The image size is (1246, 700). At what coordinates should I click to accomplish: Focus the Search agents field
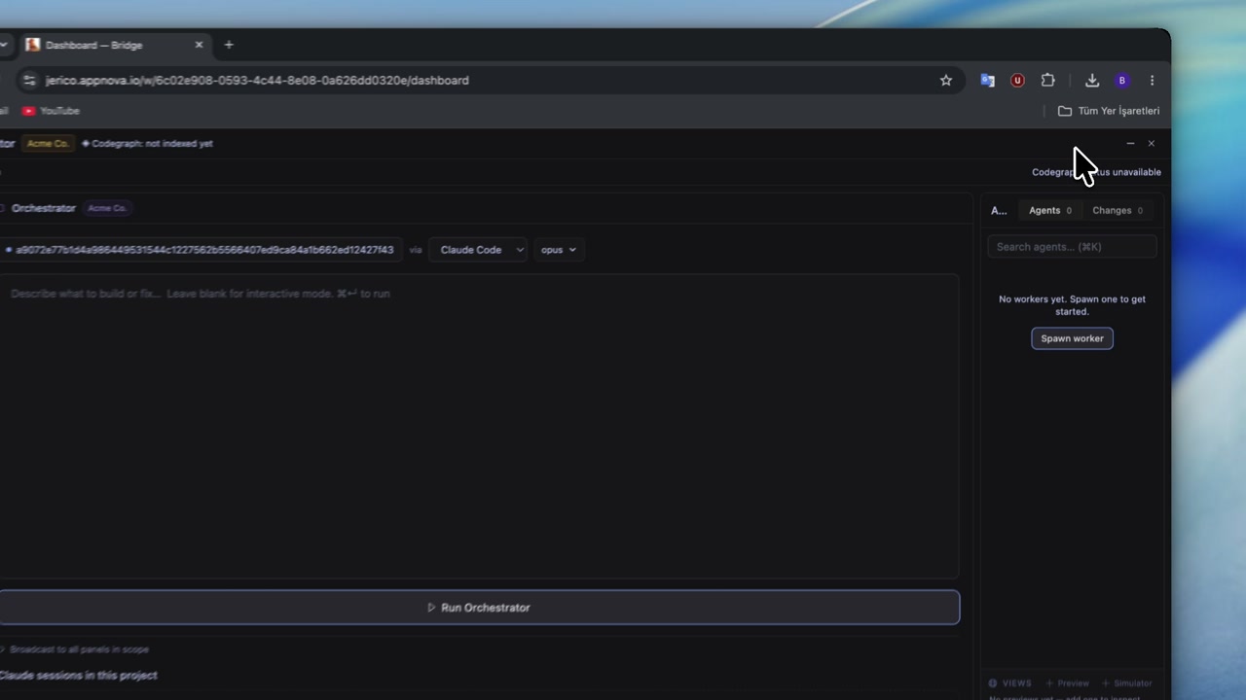click(x=1072, y=247)
